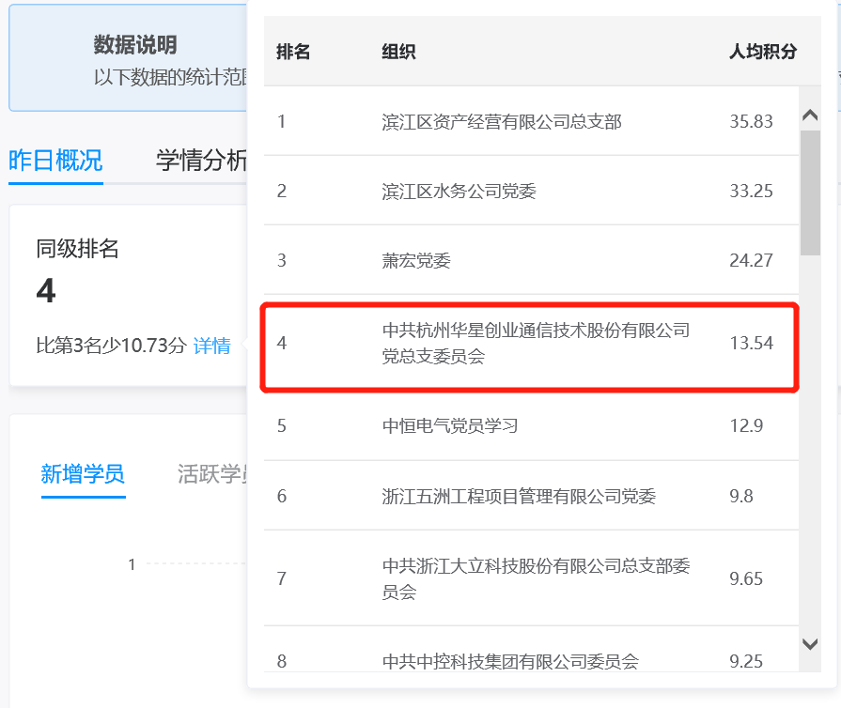This screenshot has height=708, width=841.
Task: Select the 萧宏党委 organization row
Action: (x=415, y=260)
